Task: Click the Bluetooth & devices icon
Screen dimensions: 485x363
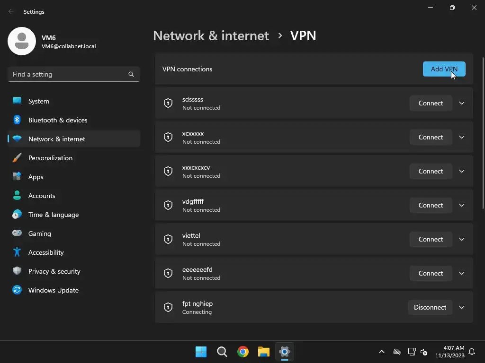Action: (17, 120)
